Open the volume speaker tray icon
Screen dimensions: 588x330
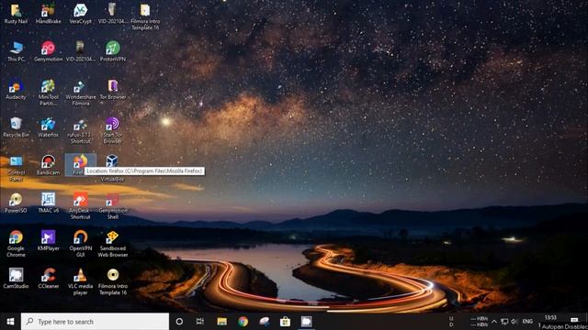pyautogui.click(x=514, y=322)
